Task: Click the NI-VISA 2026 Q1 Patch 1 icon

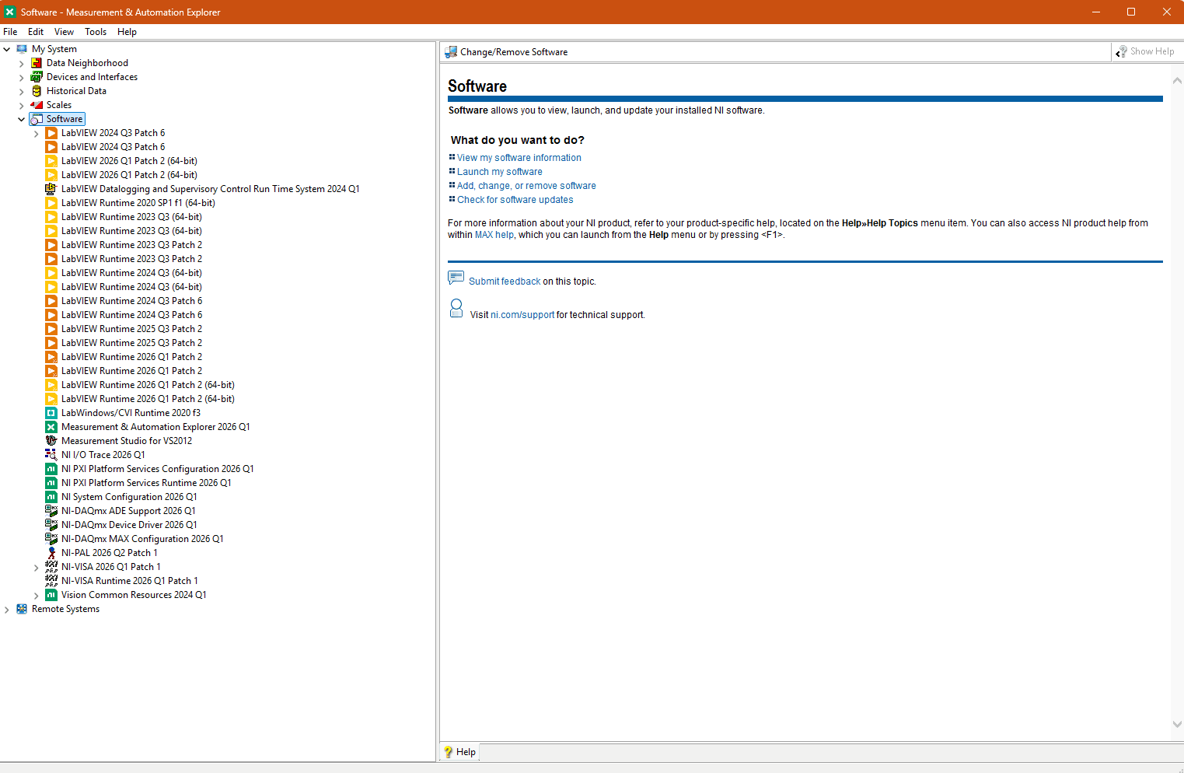Action: [x=51, y=567]
